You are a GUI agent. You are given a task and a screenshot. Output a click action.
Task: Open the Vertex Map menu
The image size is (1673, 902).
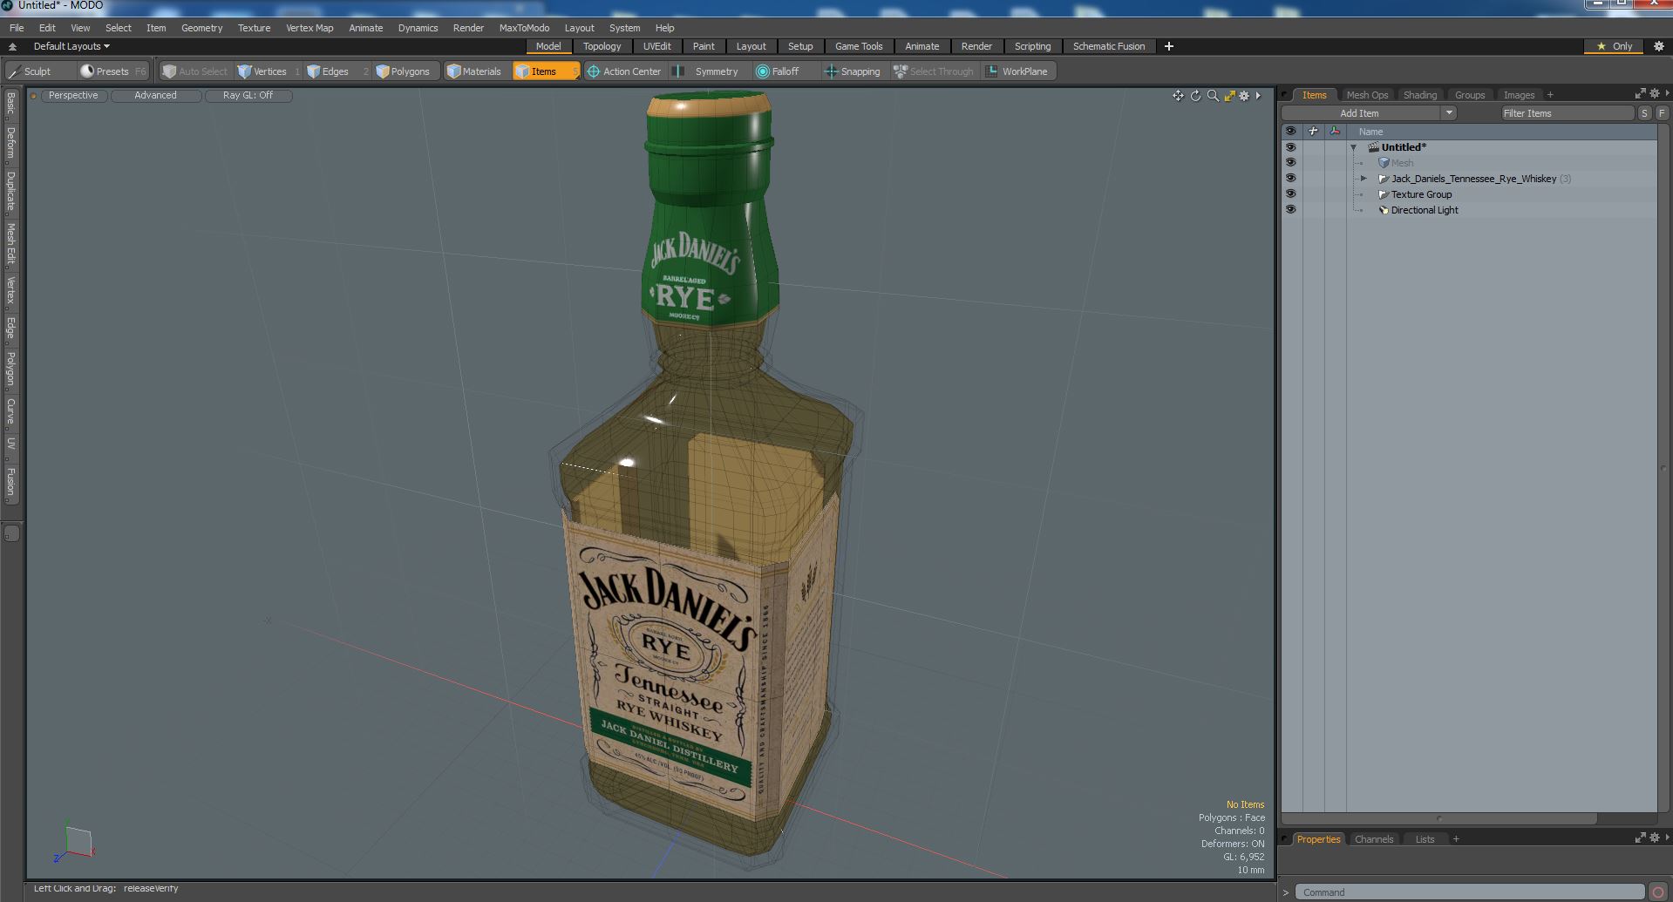(x=309, y=28)
